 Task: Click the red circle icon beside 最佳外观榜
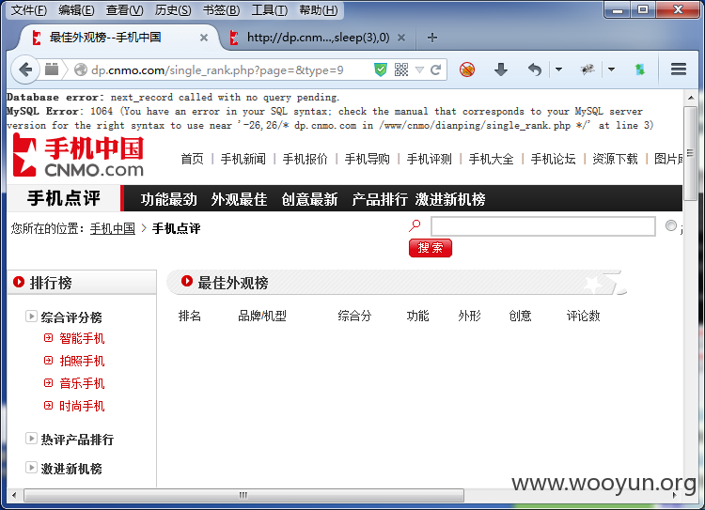click(x=187, y=281)
